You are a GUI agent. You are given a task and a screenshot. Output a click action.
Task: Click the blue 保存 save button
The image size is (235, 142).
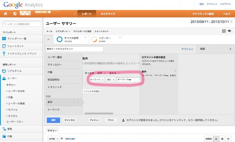pyautogui.click(x=53, y=120)
